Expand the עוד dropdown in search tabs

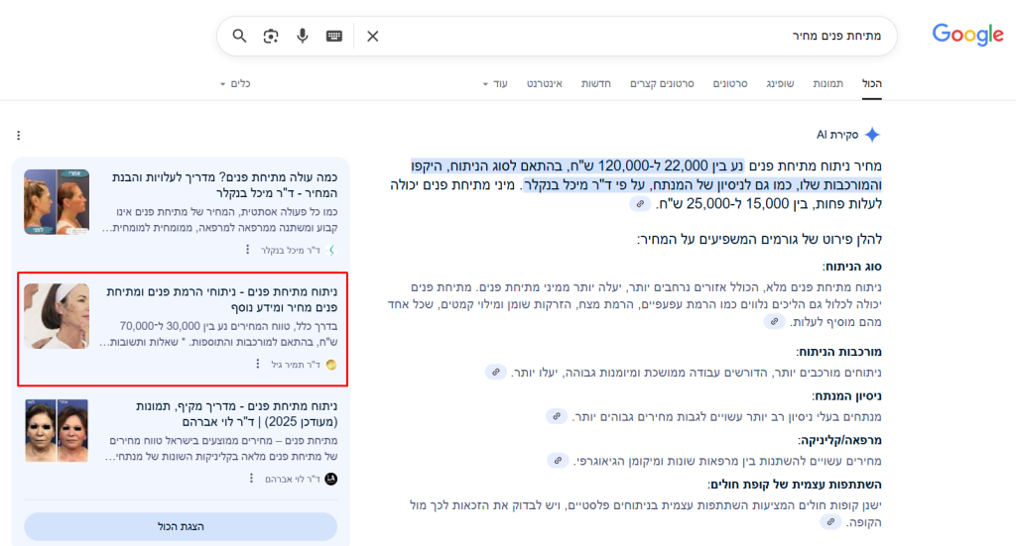[493, 84]
